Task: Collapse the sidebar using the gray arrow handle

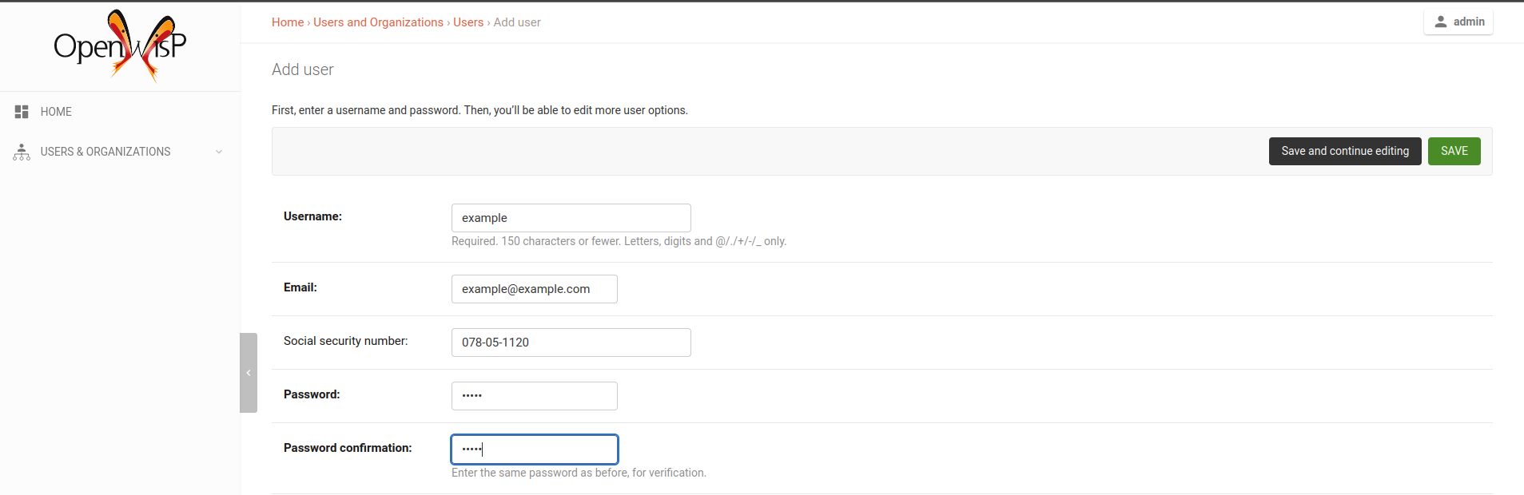Action: point(249,373)
